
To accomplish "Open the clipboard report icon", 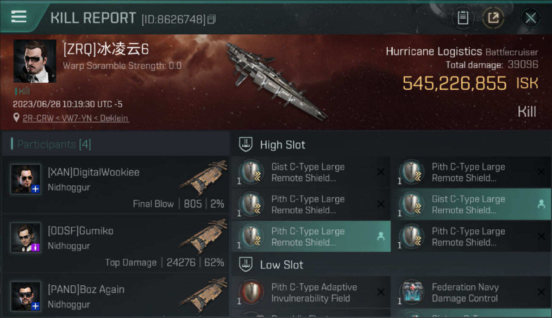I will click(463, 18).
